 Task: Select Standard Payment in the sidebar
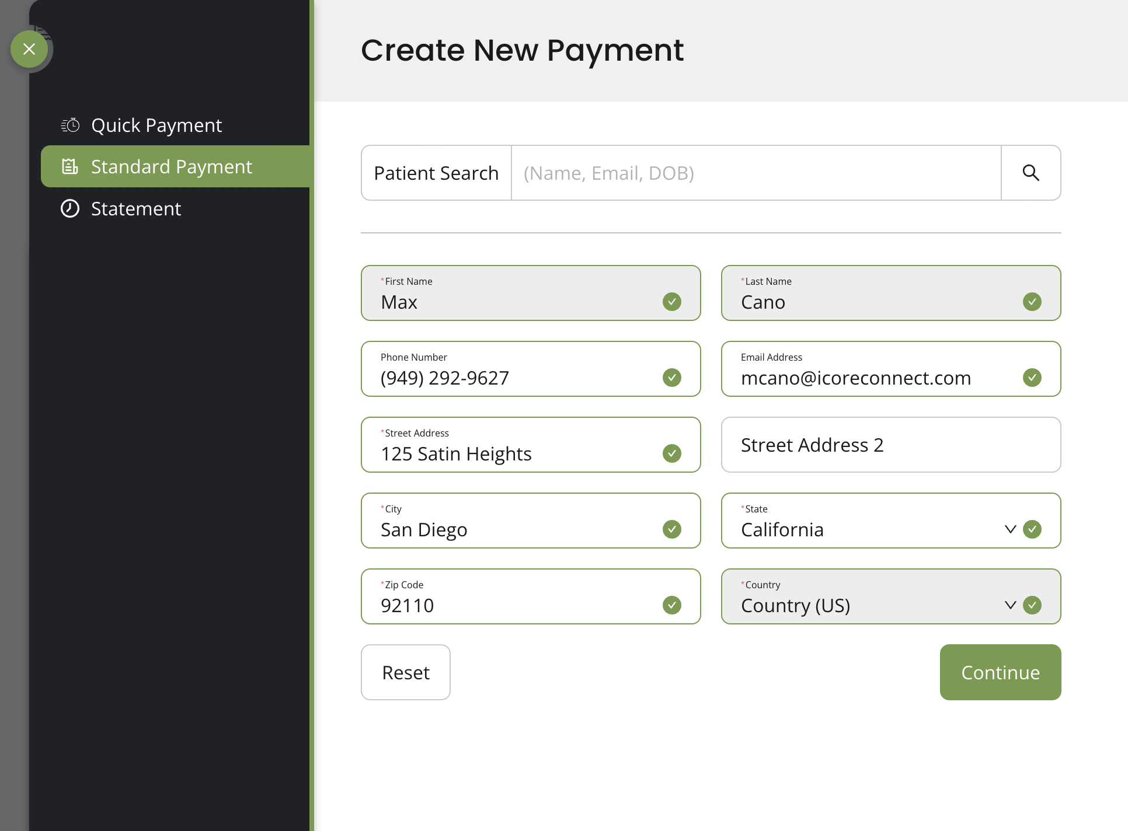(x=172, y=166)
